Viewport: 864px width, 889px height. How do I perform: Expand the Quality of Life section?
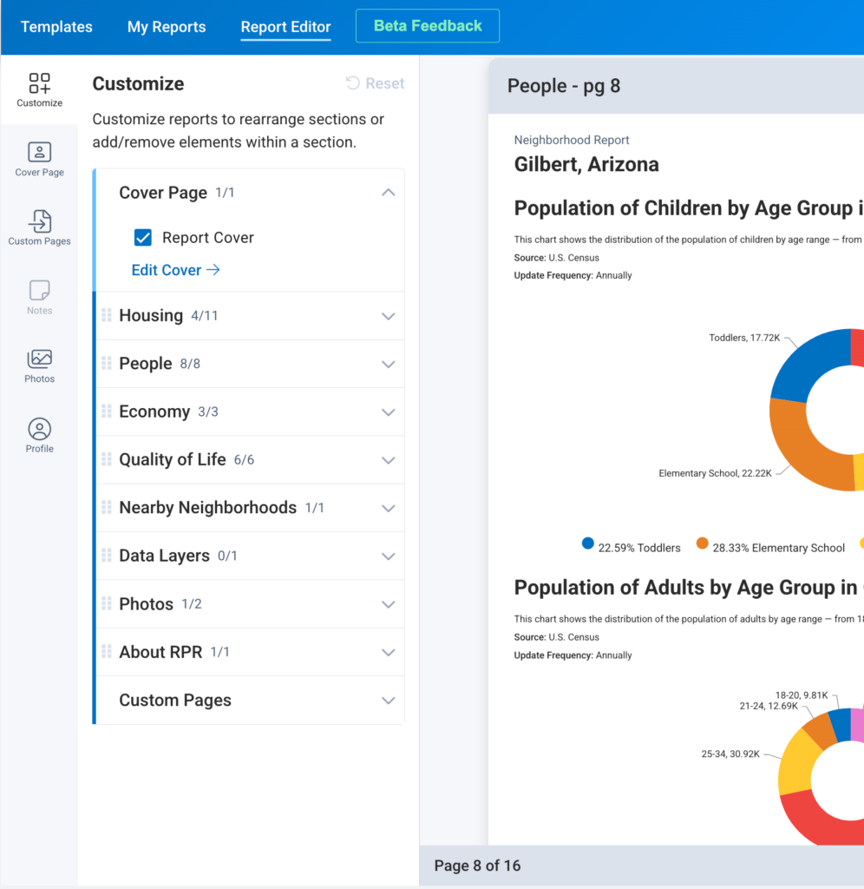pyautogui.click(x=389, y=460)
